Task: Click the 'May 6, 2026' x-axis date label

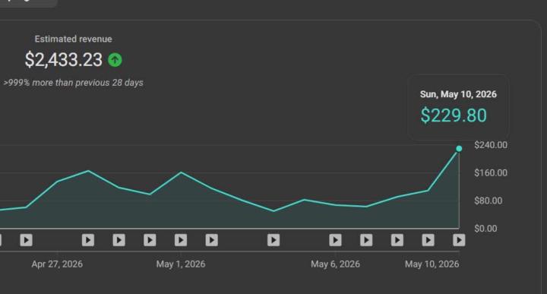Action: click(x=335, y=264)
